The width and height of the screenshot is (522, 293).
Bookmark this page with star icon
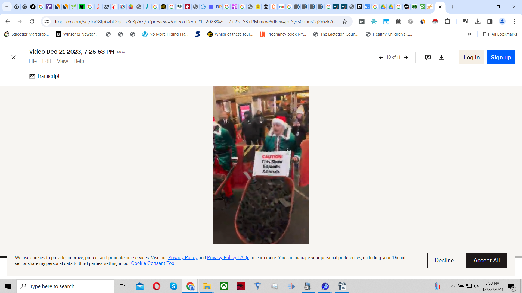coord(344,21)
